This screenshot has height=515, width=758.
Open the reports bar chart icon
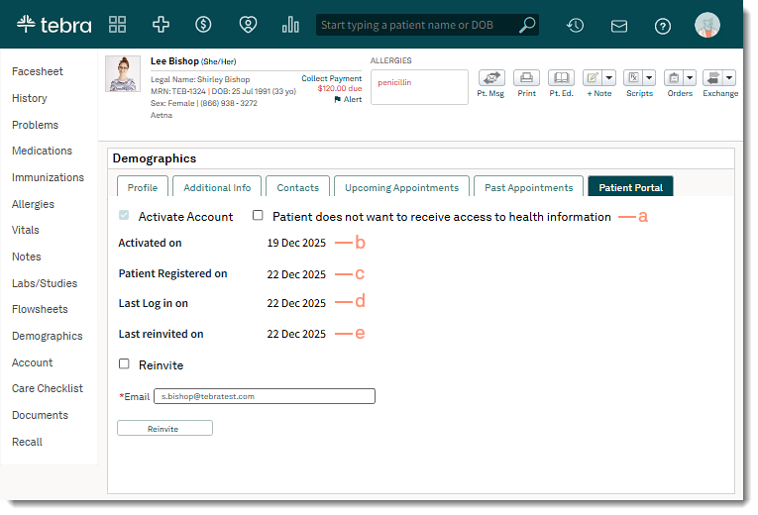[x=290, y=24]
